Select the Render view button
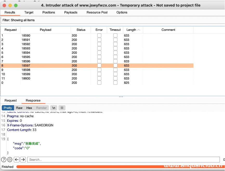 (x=41, y=108)
